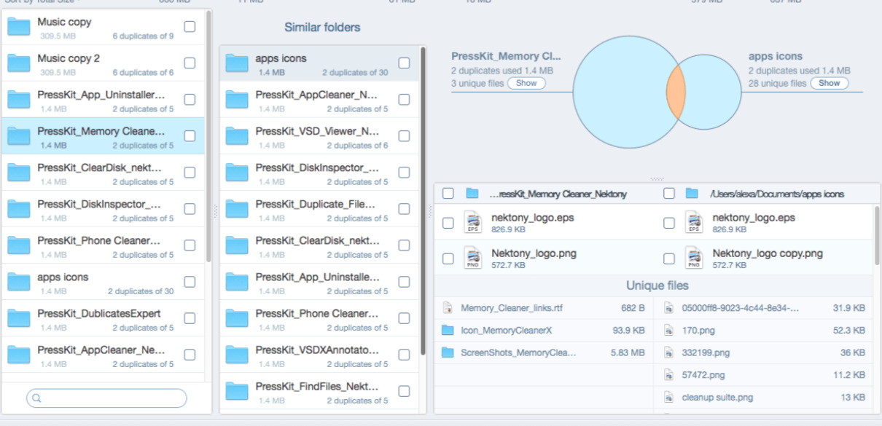Click PressKit_VSD_Viewer folder icon in Similar folders
Screen dimensions: 882x426
click(x=237, y=137)
